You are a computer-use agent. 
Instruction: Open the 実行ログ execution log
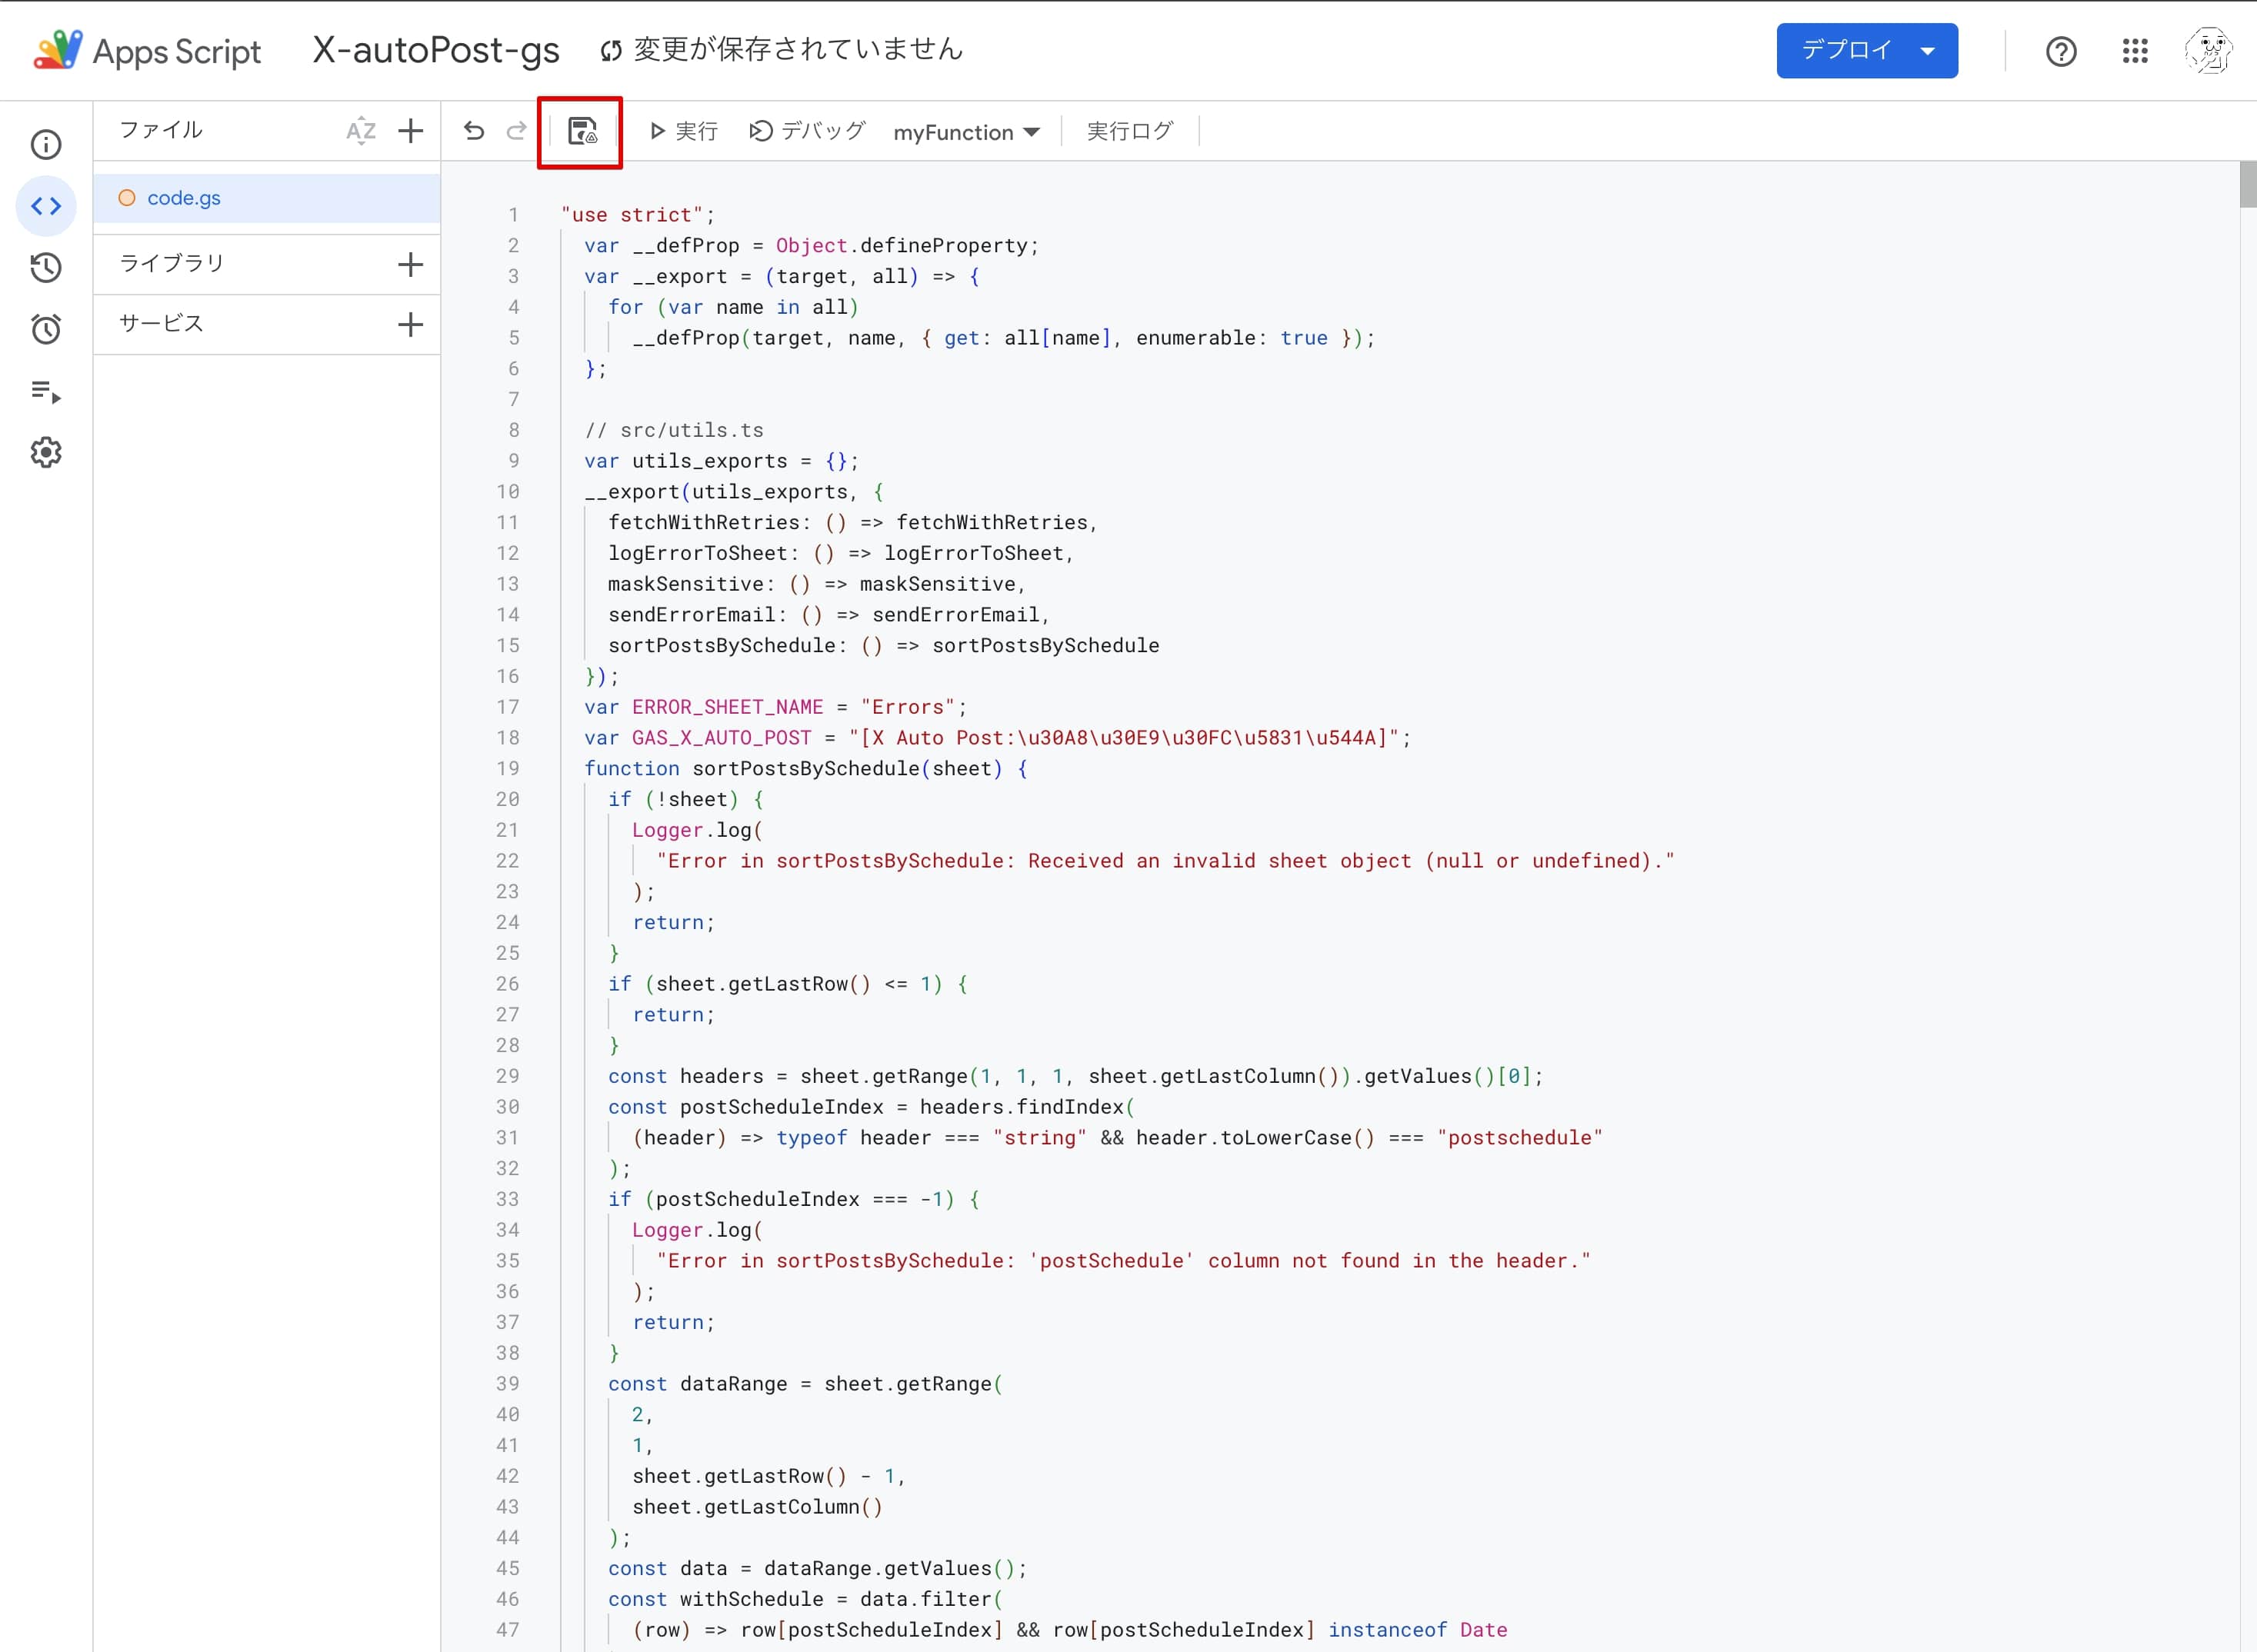[1130, 131]
